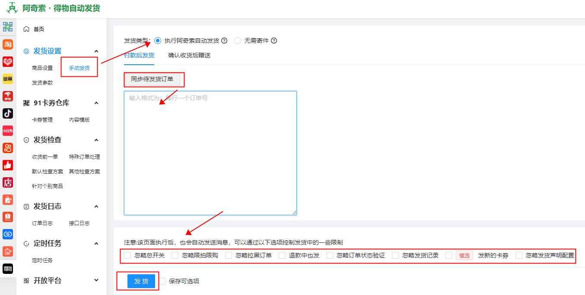
Task: Open 发货参数 menu item
Action: click(42, 83)
